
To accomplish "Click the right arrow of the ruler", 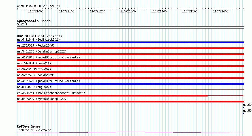I will 243,9.
